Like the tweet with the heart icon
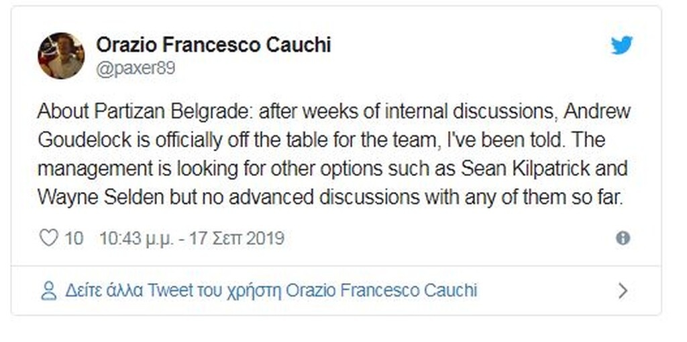The width and height of the screenshot is (687, 342). point(48,238)
